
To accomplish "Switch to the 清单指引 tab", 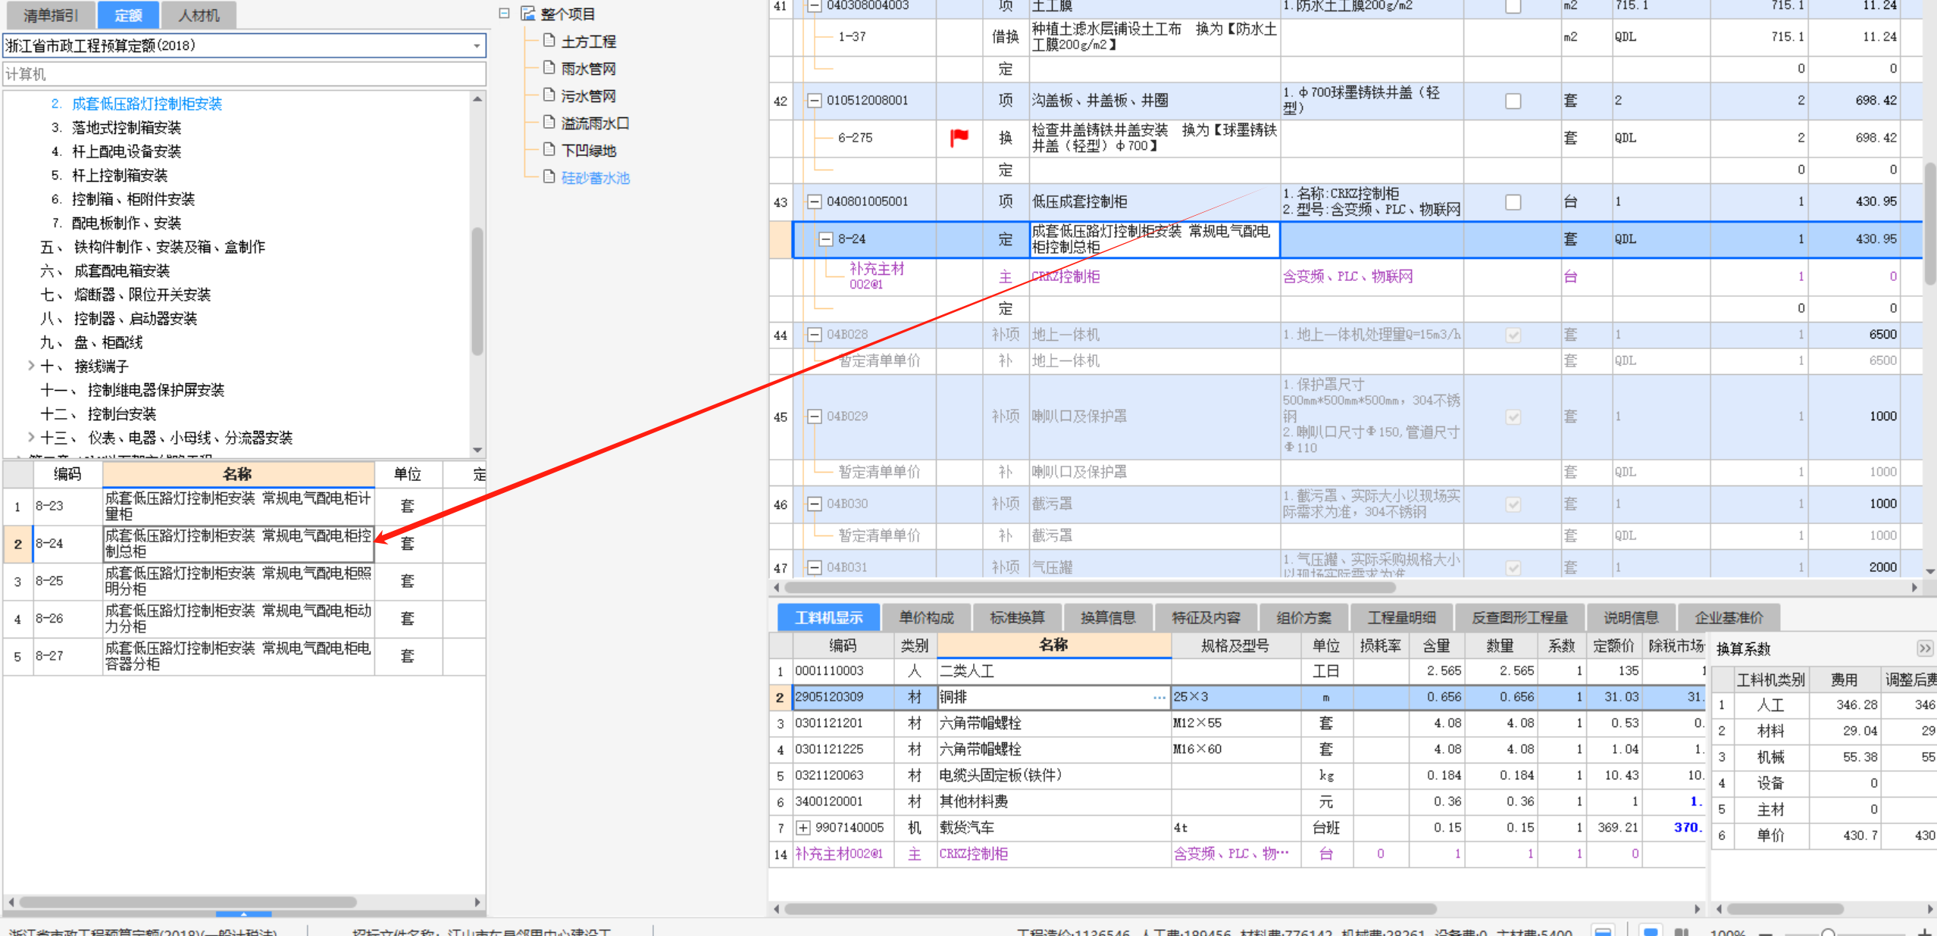I will point(50,15).
